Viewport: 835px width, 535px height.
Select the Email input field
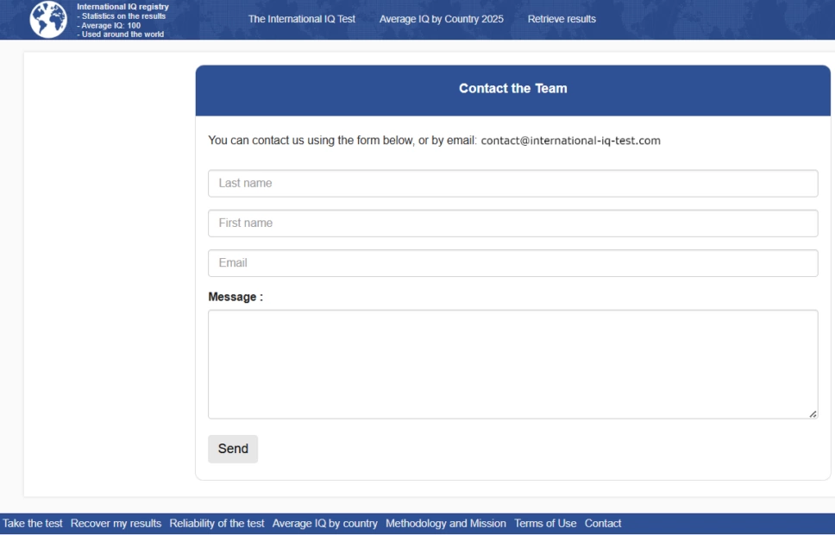coord(512,263)
